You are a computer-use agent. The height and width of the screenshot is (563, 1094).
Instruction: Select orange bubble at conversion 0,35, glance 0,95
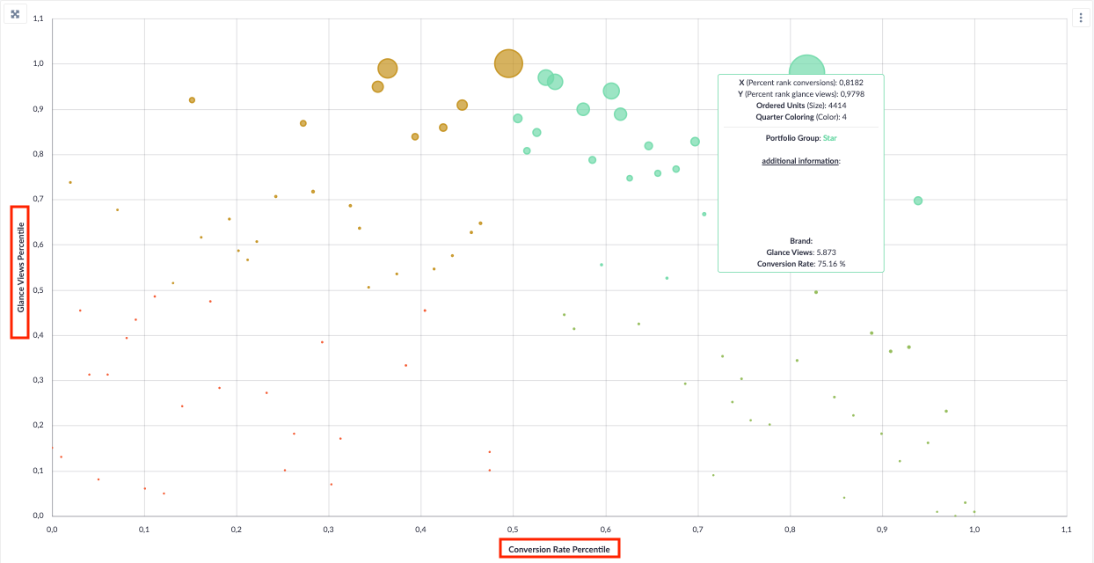tap(377, 86)
